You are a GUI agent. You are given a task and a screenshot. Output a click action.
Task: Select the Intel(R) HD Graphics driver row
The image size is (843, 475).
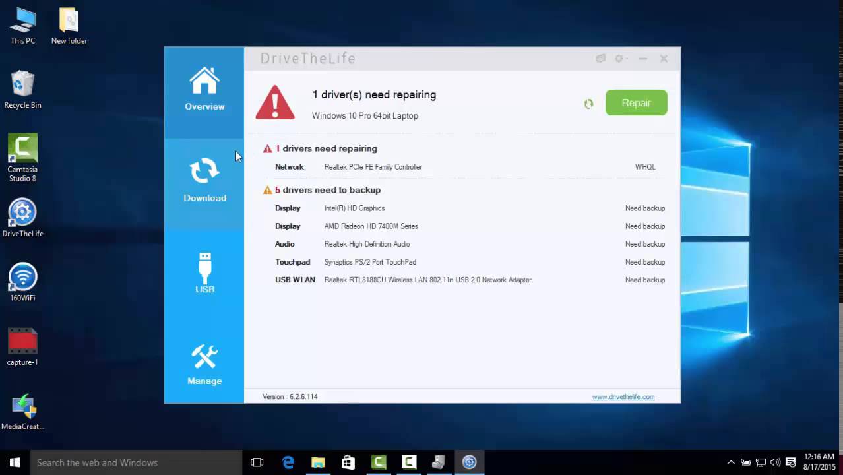465,208
